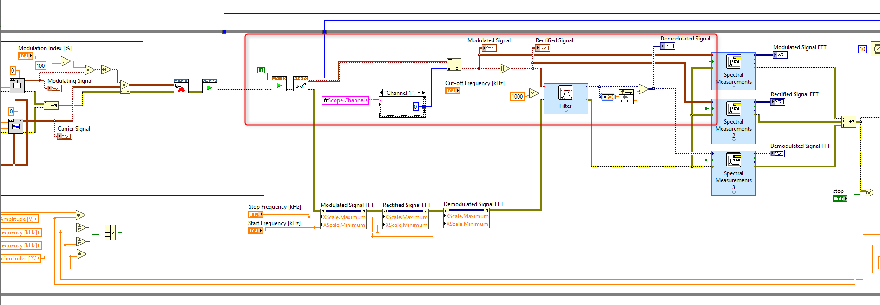880x305 pixels.
Task: Click the Modulating Signal indicator terminal
Action: click(x=54, y=88)
